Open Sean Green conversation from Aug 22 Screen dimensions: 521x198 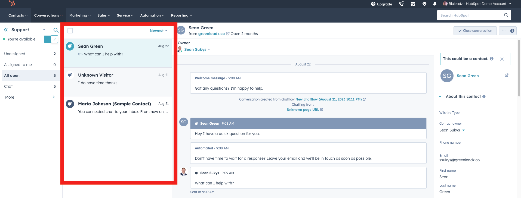(x=118, y=53)
